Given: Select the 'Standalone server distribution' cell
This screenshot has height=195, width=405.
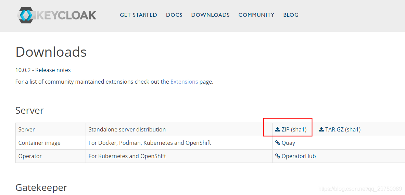Looking at the screenshot, I should coord(179,129).
